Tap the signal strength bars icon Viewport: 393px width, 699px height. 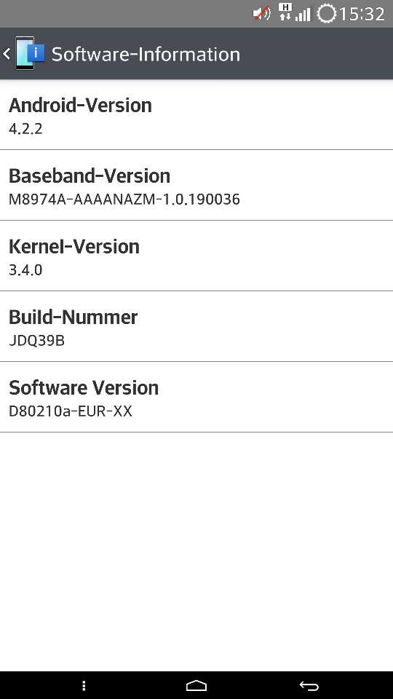303,15
